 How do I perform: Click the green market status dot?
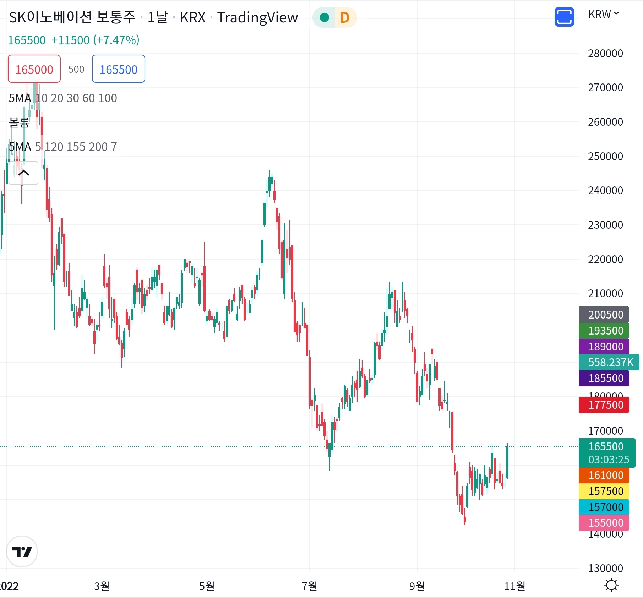click(x=324, y=17)
